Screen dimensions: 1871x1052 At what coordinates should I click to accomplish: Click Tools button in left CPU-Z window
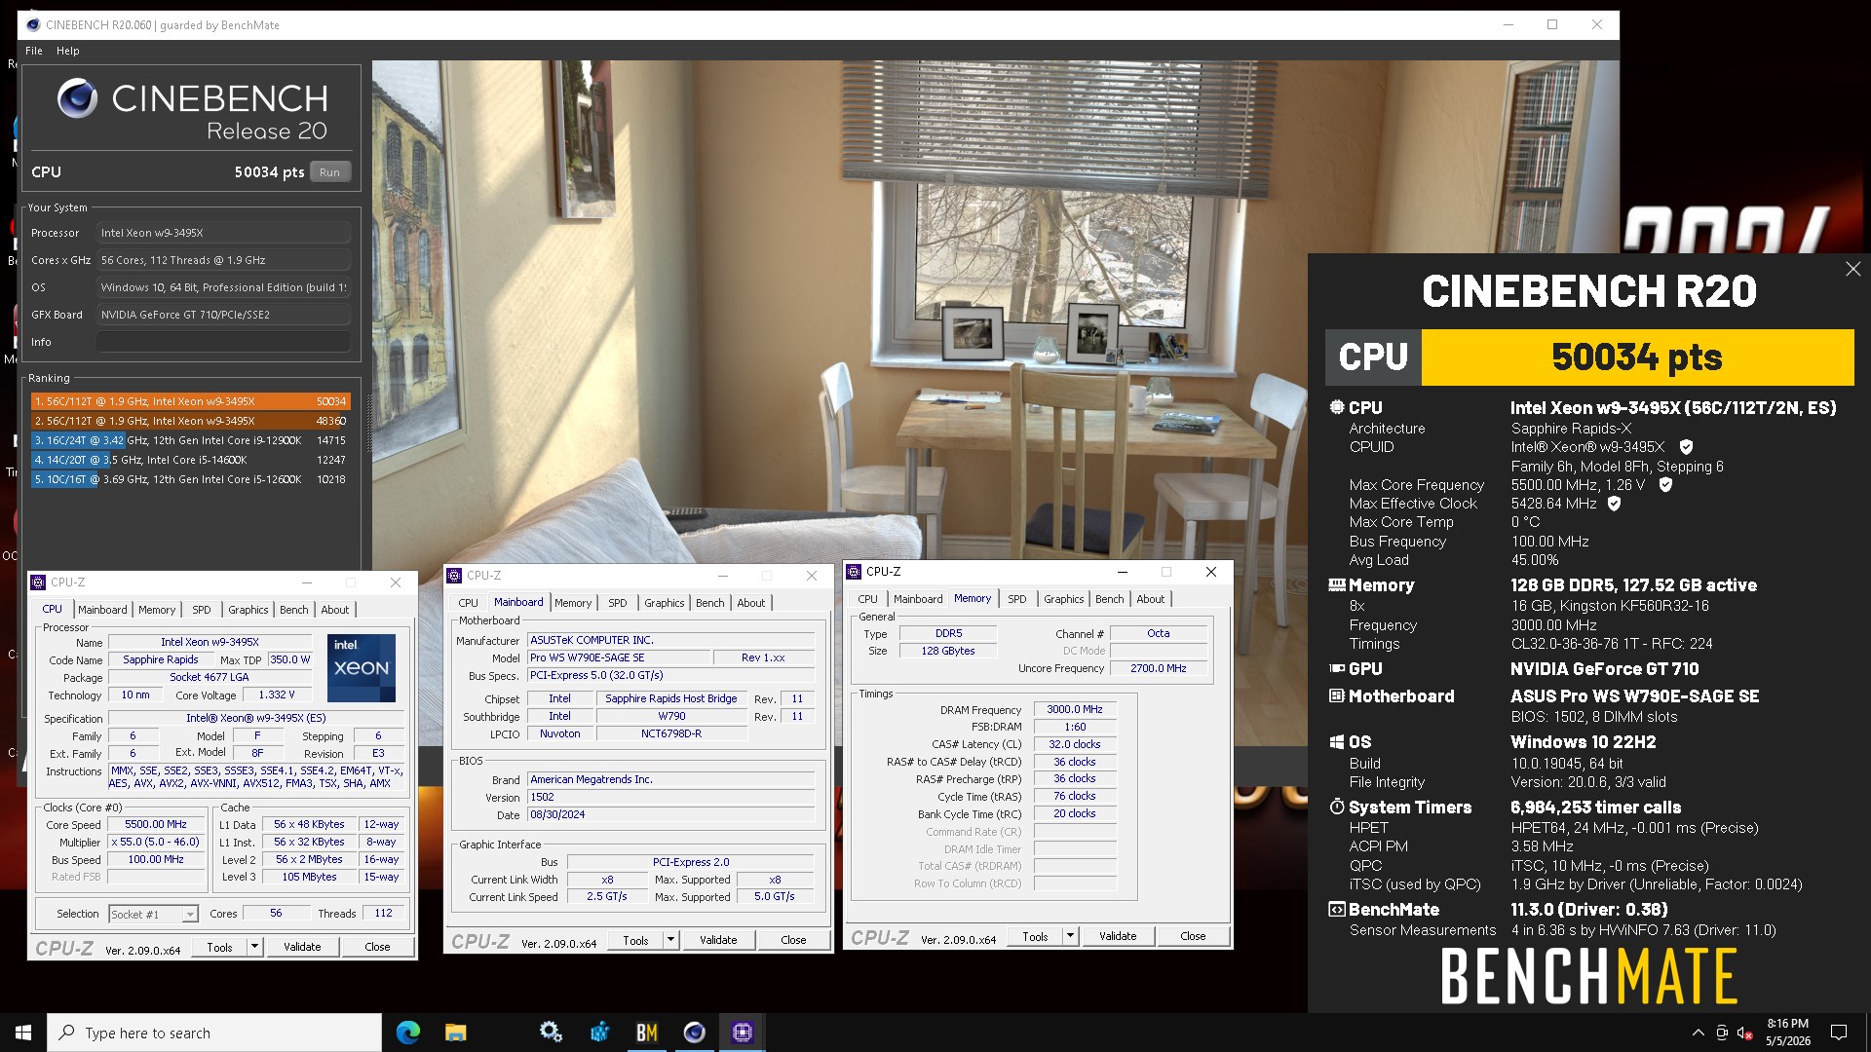point(219,947)
